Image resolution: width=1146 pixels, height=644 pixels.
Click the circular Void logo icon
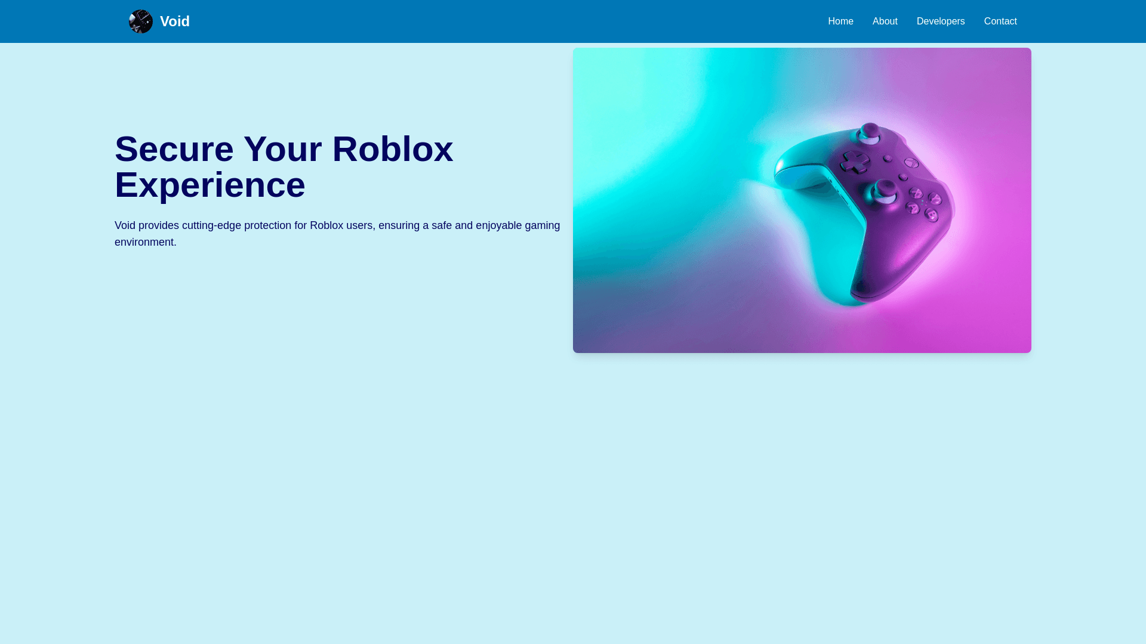click(x=141, y=21)
